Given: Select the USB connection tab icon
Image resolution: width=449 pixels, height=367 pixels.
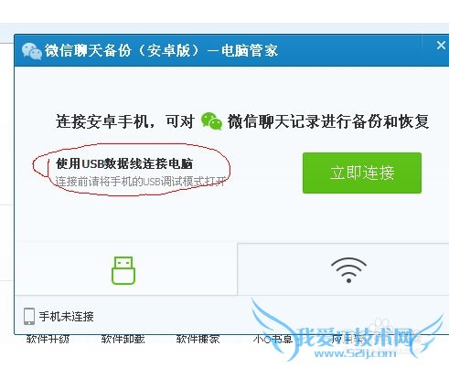Looking at the screenshot, I should point(123,270).
